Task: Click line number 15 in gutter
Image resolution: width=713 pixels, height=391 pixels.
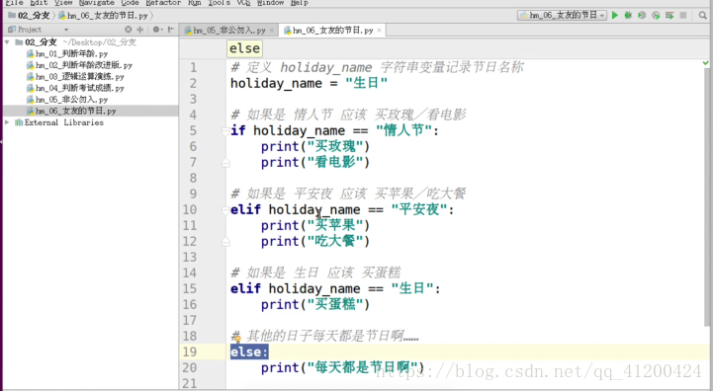Action: [x=190, y=289]
